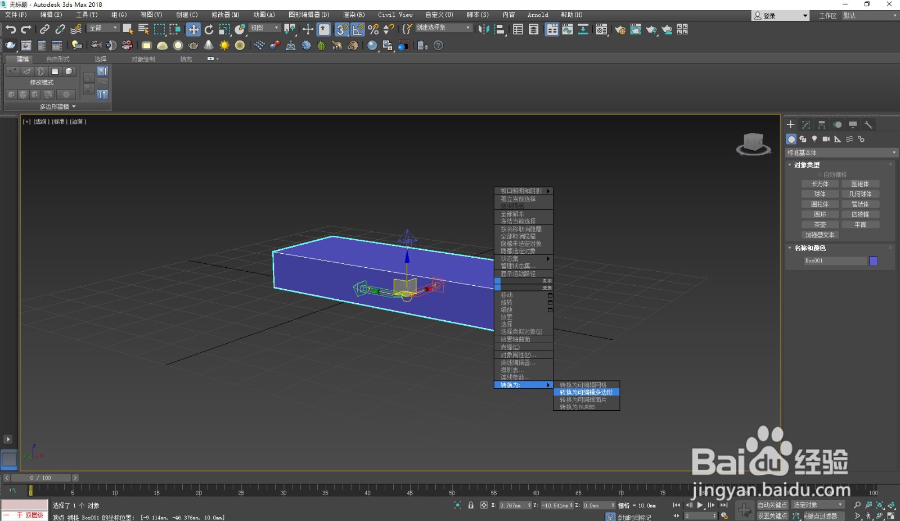Select the Cameras category icon

(x=826, y=139)
